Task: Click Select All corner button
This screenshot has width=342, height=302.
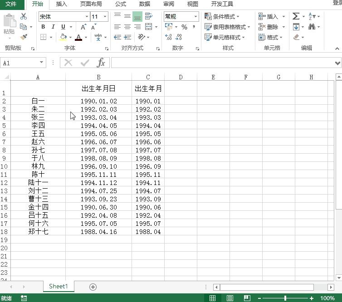Action: (7, 77)
